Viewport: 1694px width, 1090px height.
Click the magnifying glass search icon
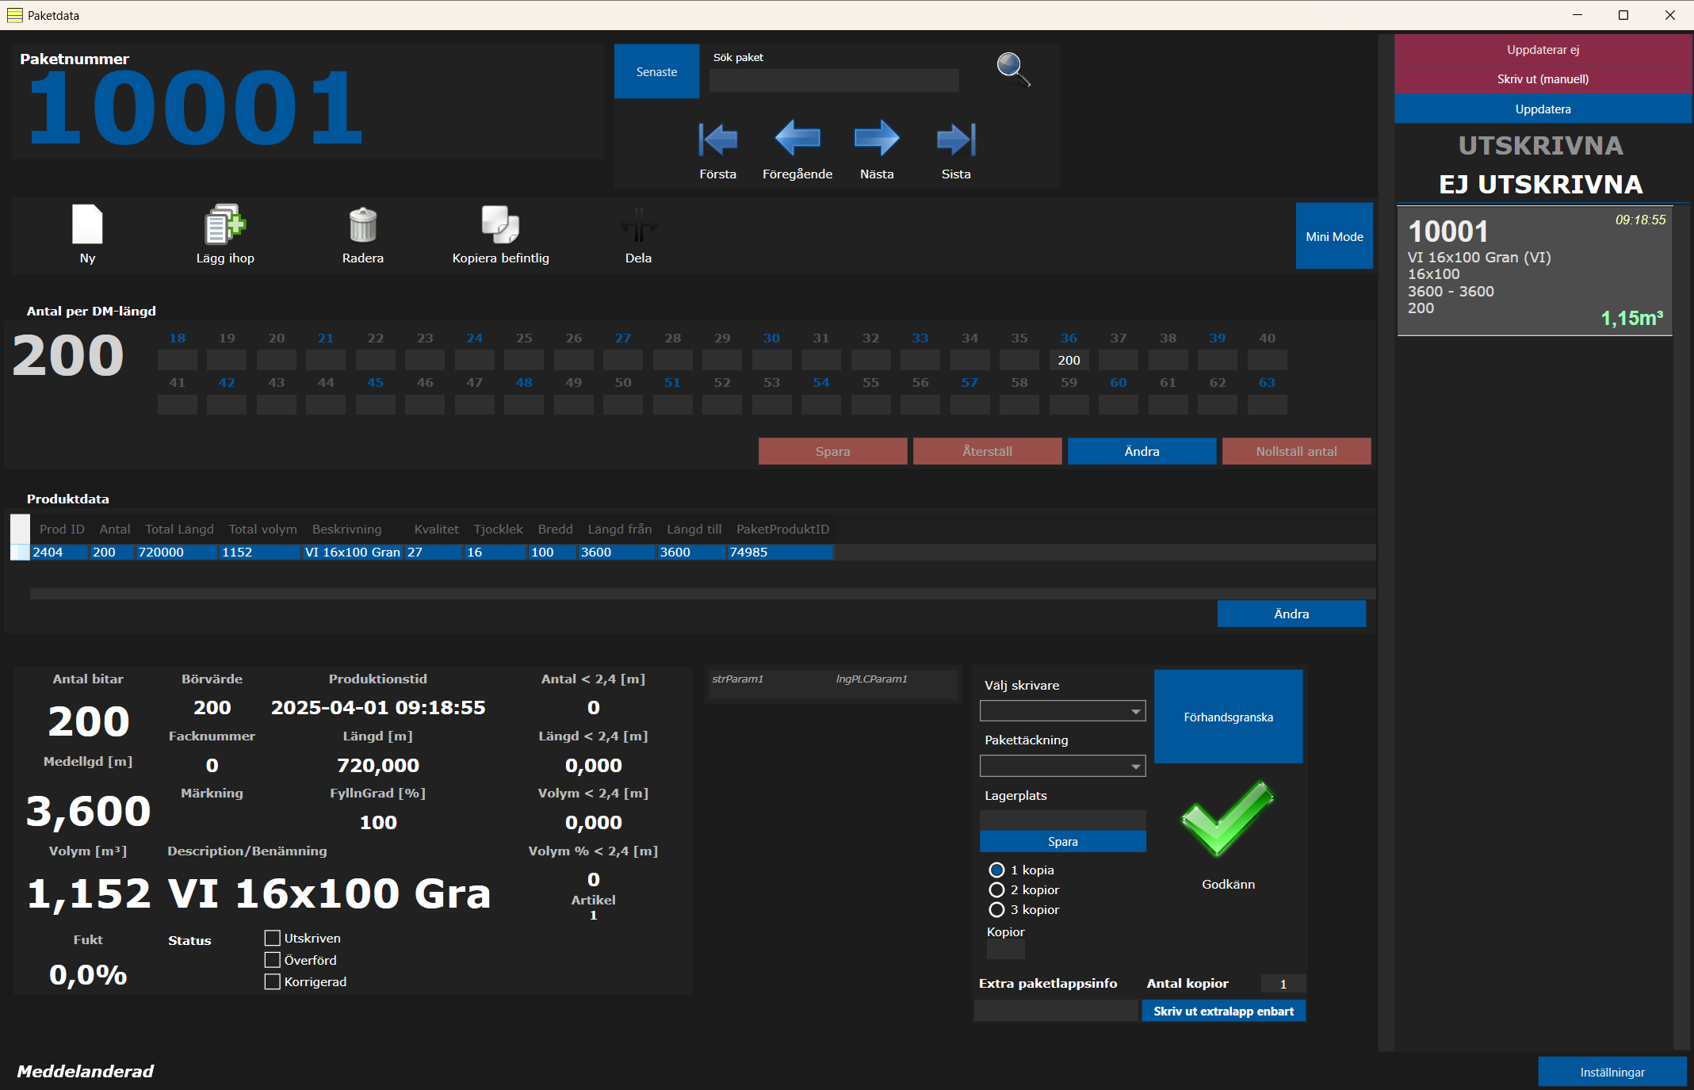click(1012, 70)
